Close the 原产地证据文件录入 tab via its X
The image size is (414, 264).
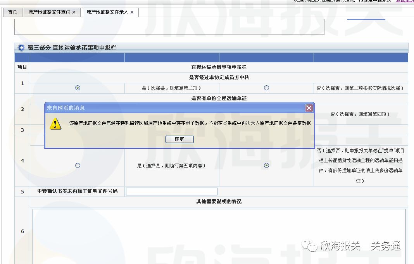(132, 12)
